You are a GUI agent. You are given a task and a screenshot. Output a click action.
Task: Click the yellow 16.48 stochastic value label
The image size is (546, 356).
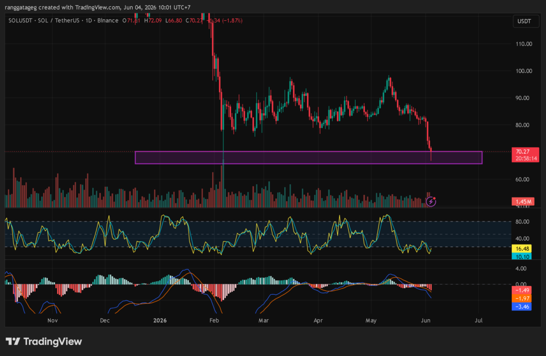(521, 249)
